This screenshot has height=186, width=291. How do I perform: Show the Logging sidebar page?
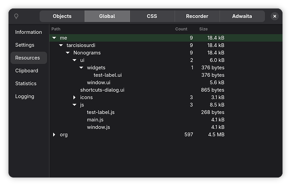click(24, 97)
